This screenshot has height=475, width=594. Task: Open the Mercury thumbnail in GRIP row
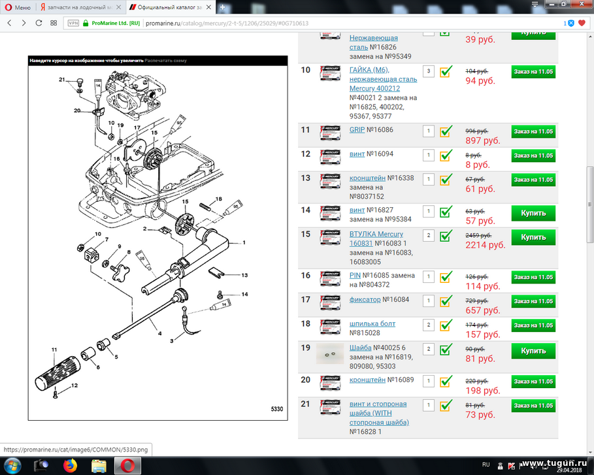(330, 133)
